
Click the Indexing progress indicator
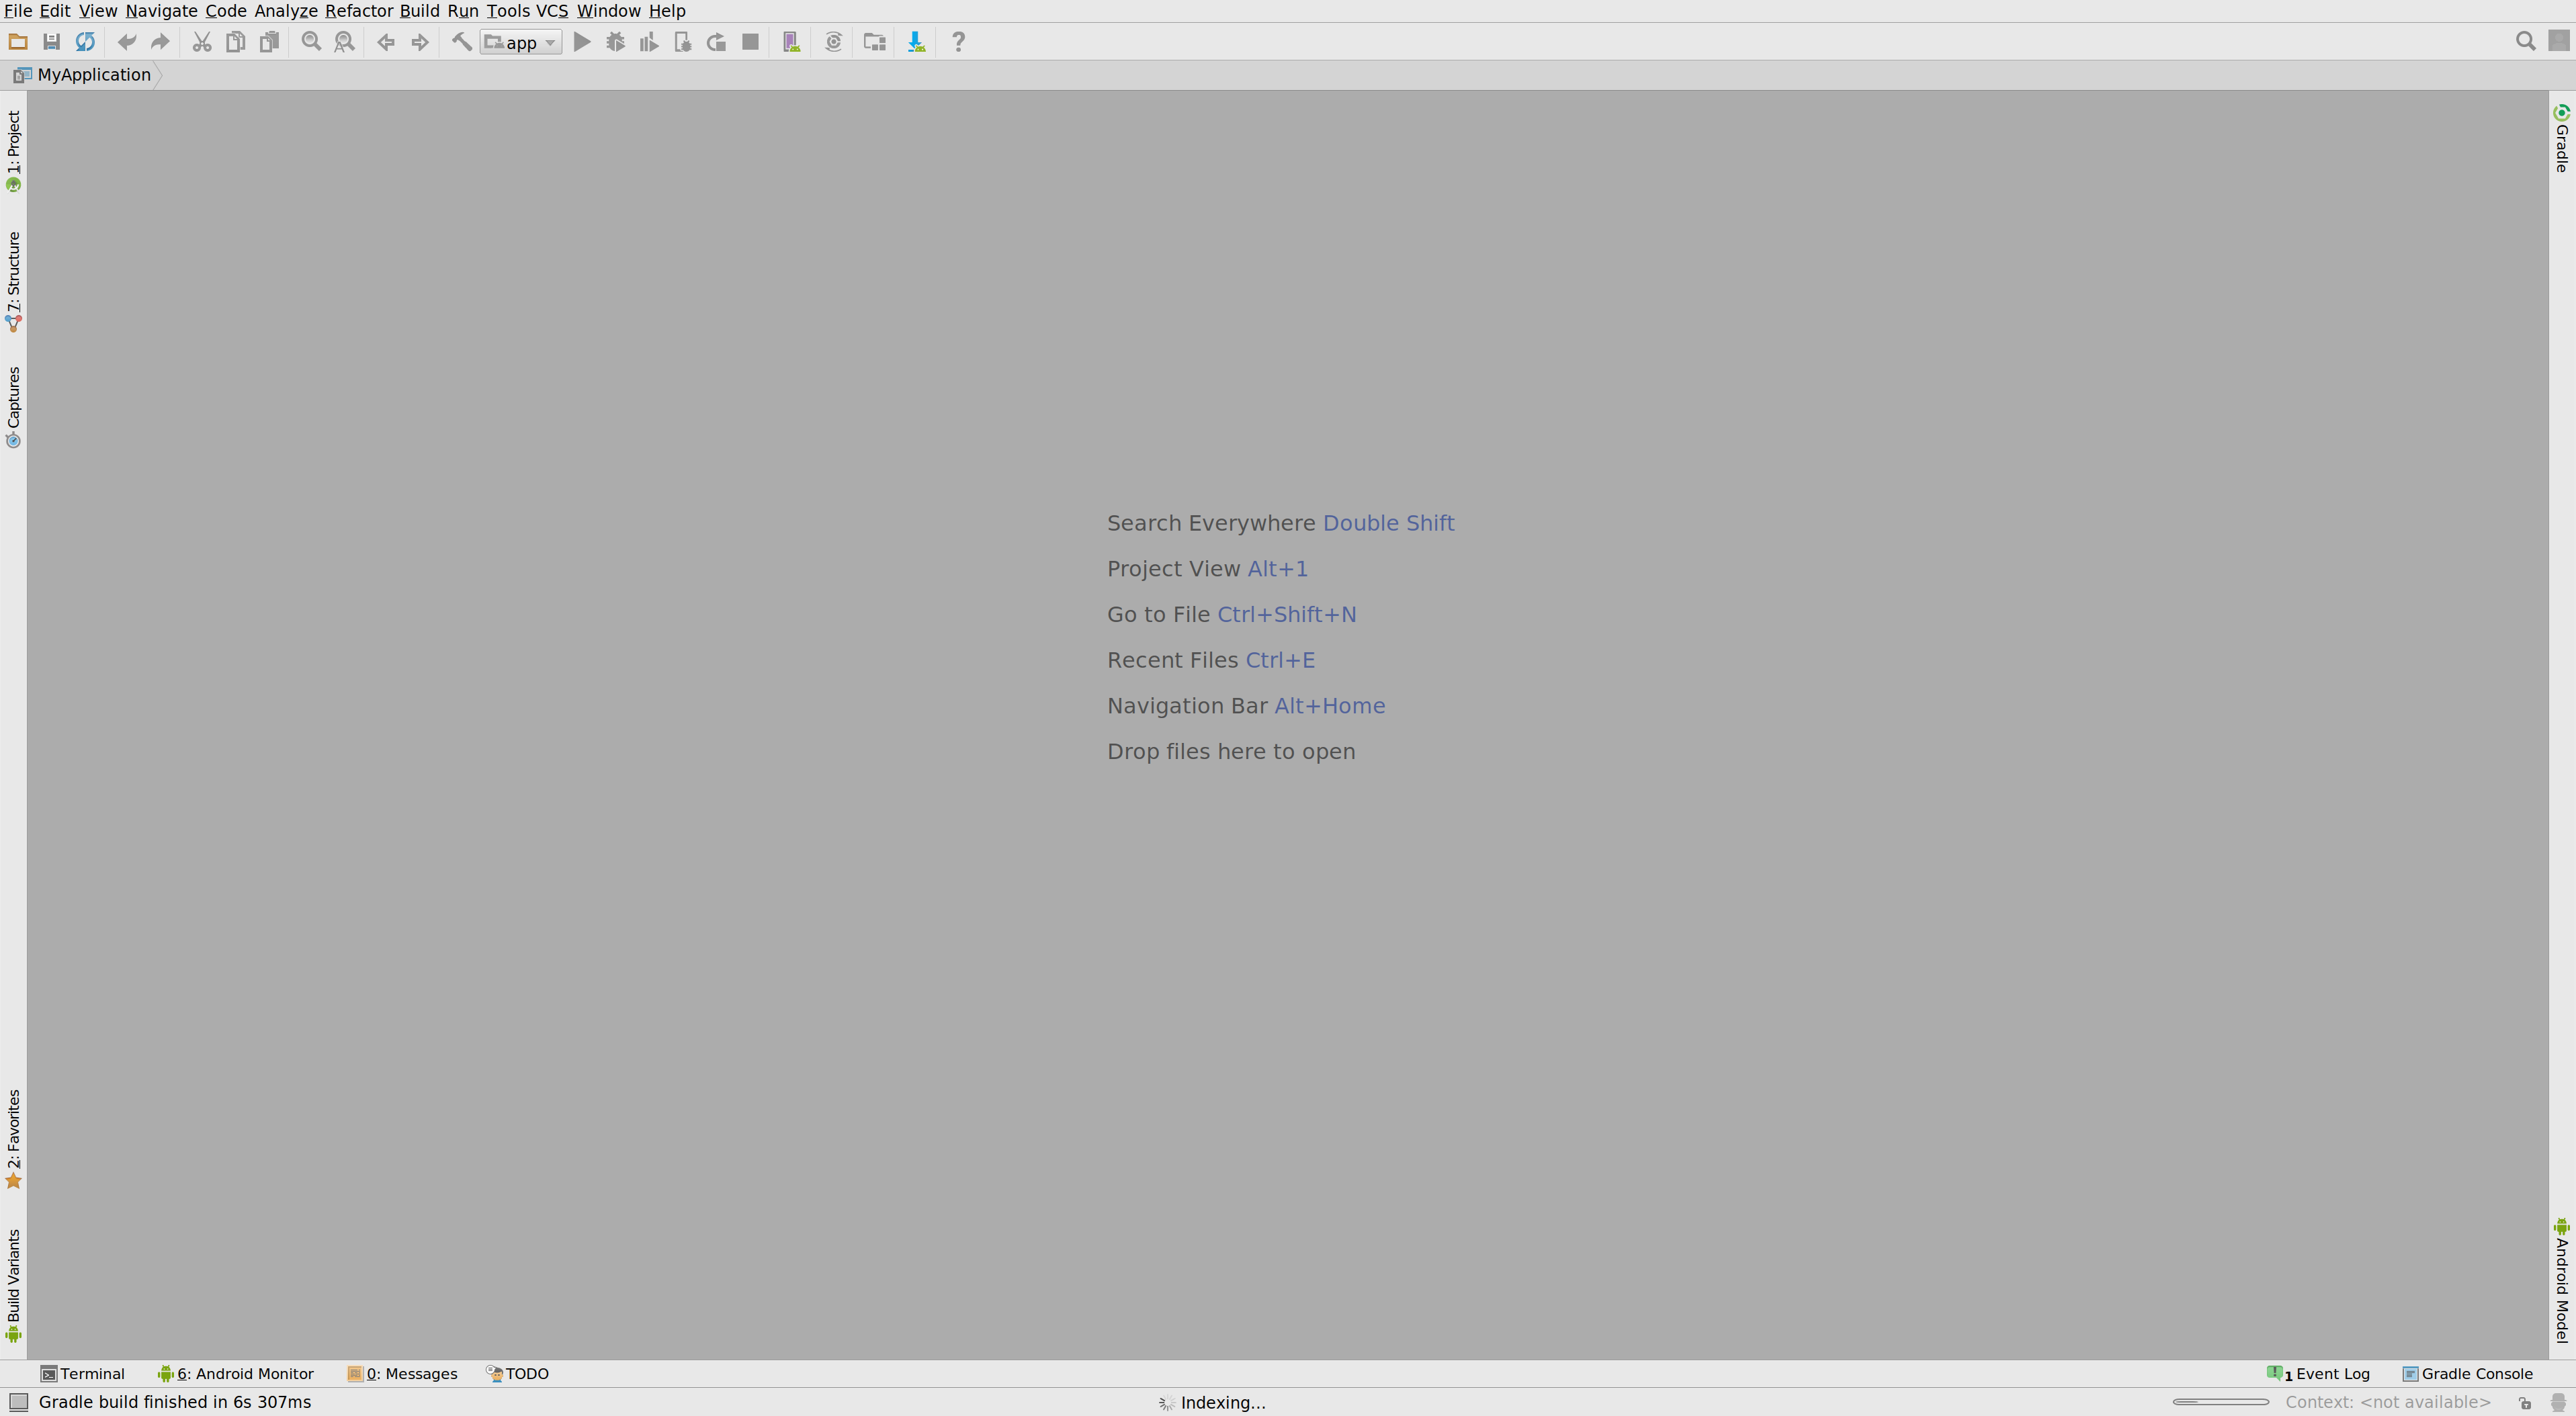(1211, 1403)
